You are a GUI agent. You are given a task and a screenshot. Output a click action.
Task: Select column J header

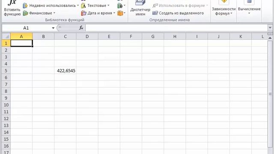coord(219,36)
